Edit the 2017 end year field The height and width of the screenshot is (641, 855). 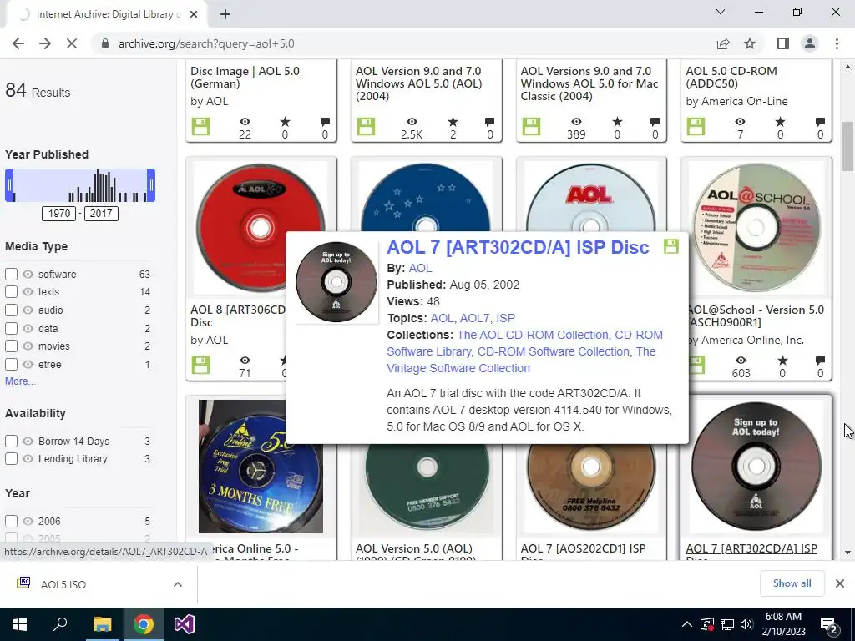[101, 213]
